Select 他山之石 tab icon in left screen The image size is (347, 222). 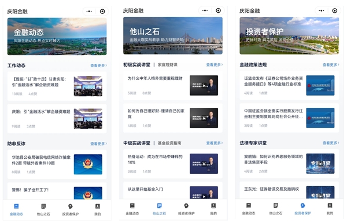point(43,206)
